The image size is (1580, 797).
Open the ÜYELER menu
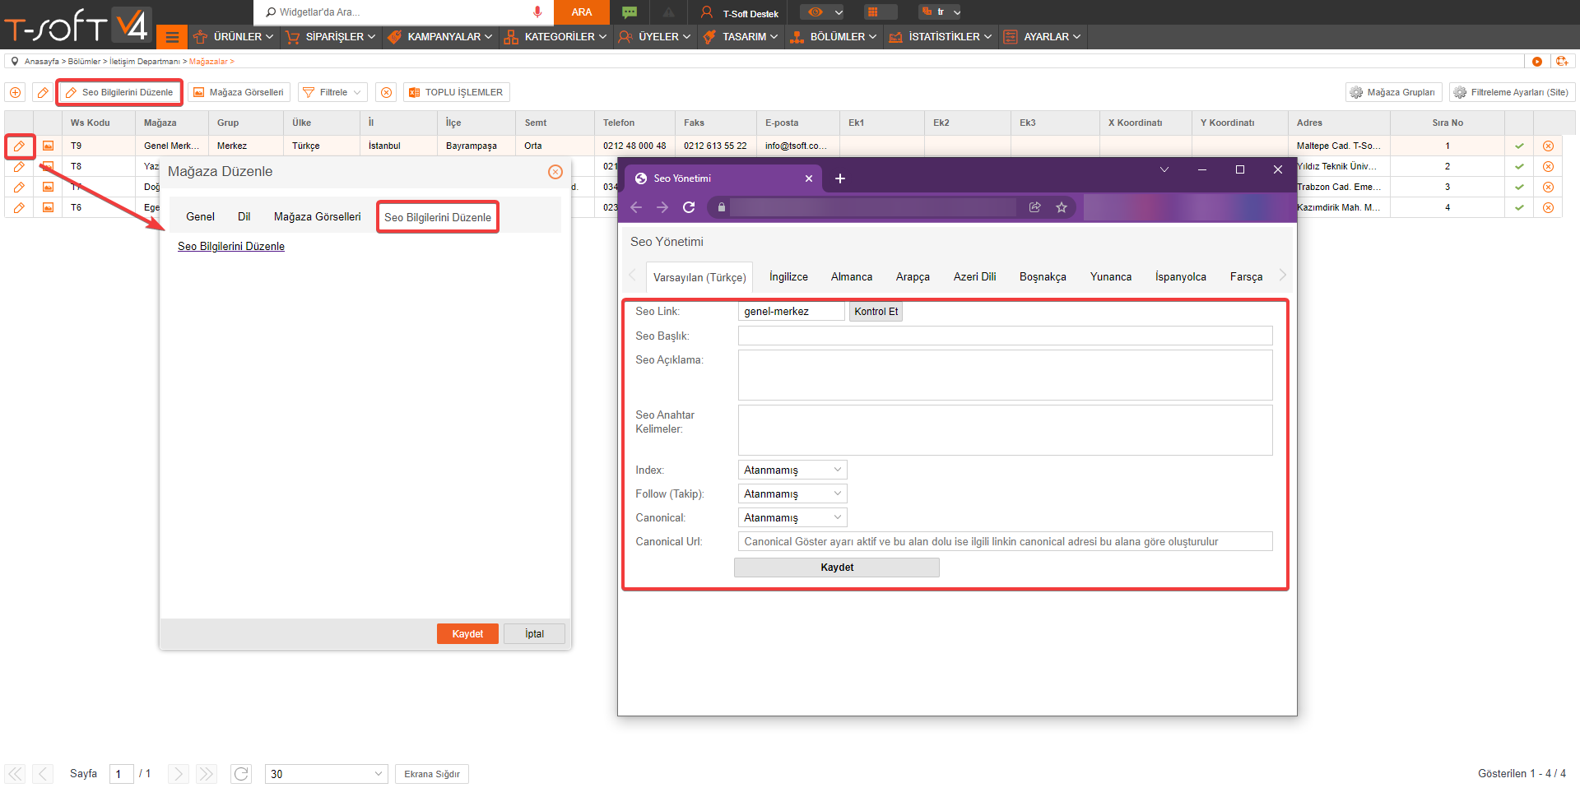(655, 37)
